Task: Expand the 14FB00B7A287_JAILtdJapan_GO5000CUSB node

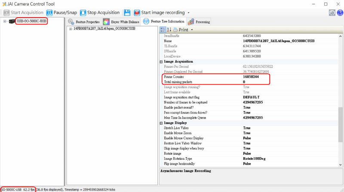Action: point(71,29)
